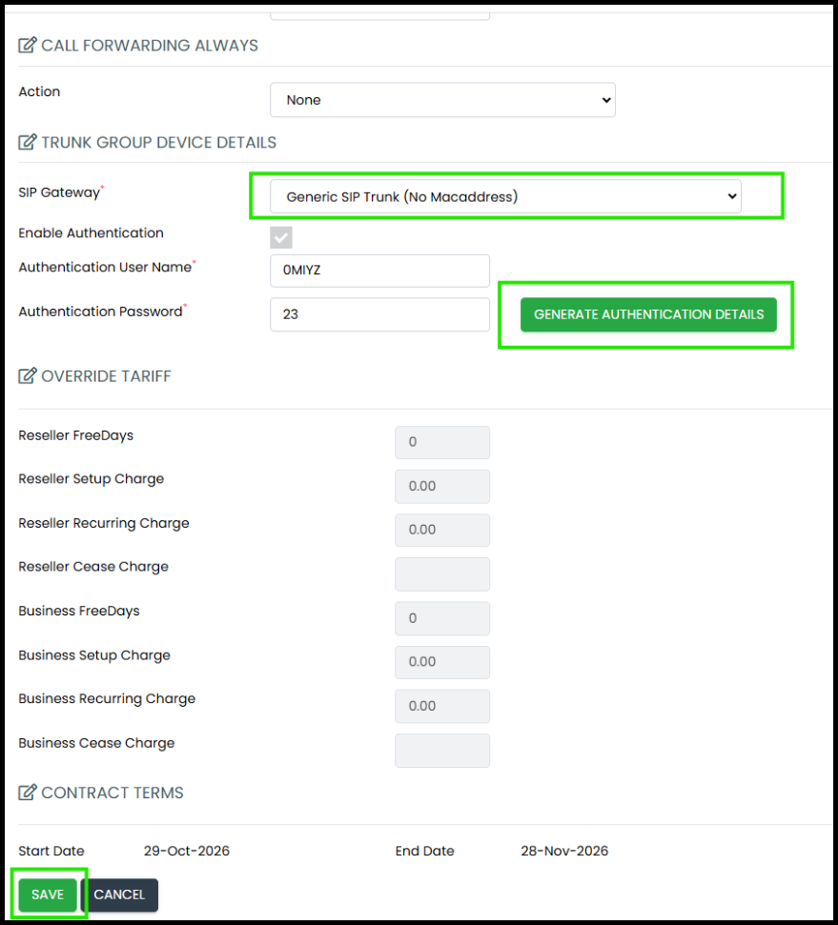This screenshot has width=838, height=925.
Task: Click the Enable Authentication label
Action: pyautogui.click(x=91, y=233)
